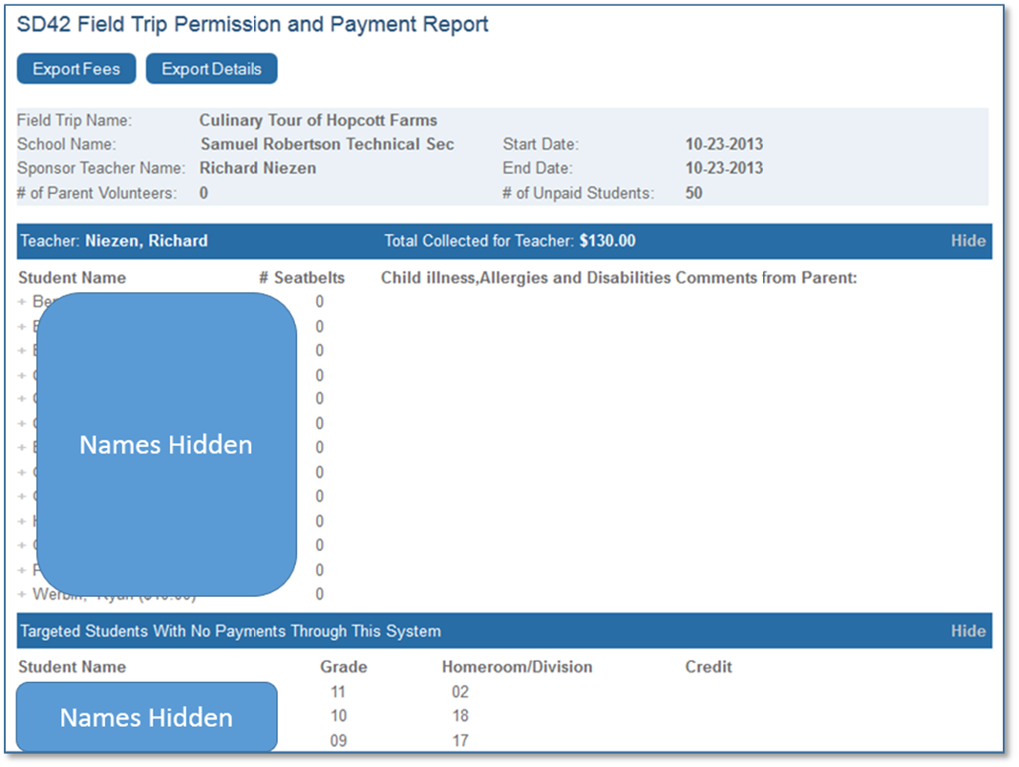Expand the Werbin, Ryan row plus icon

[x=22, y=595]
